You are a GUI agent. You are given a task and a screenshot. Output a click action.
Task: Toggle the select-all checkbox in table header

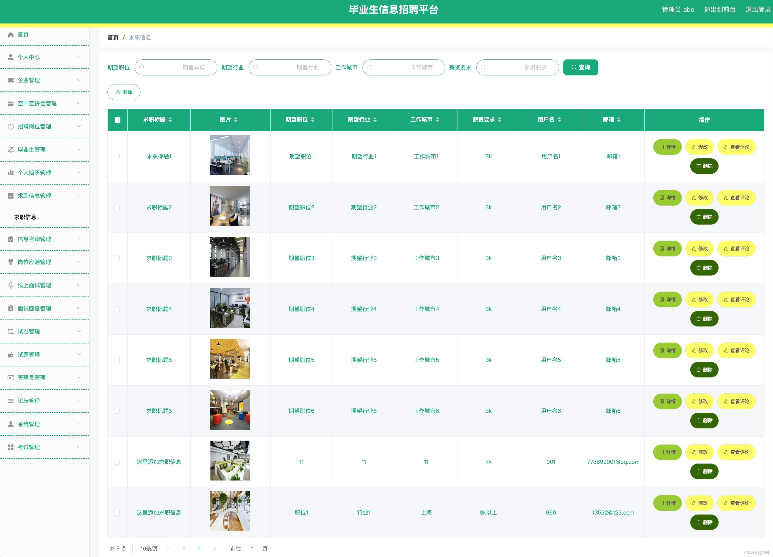(118, 120)
